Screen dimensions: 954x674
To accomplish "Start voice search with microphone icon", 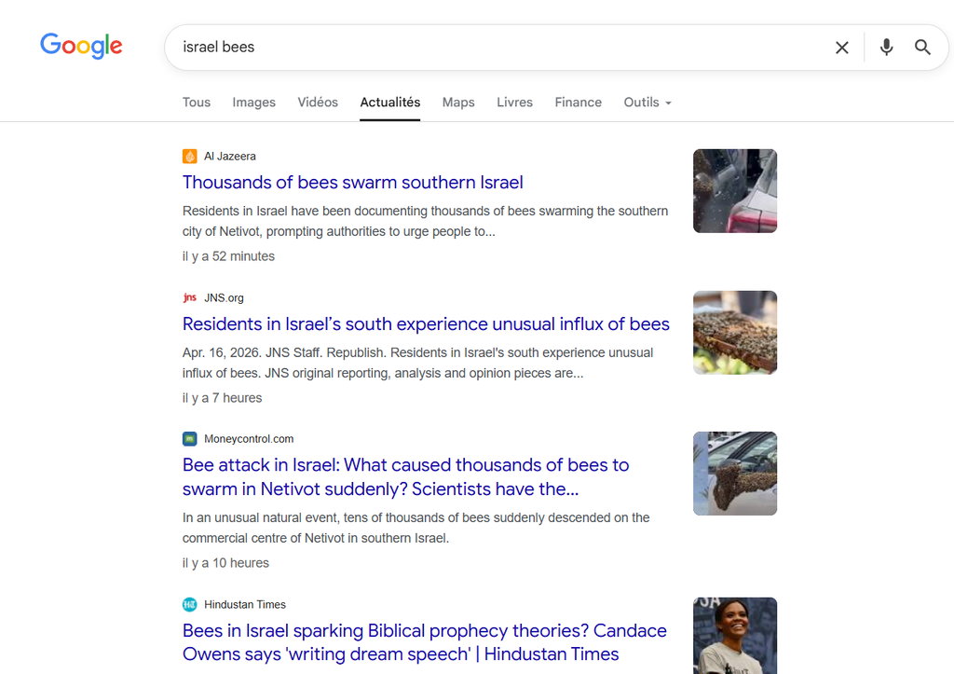I will (x=886, y=48).
